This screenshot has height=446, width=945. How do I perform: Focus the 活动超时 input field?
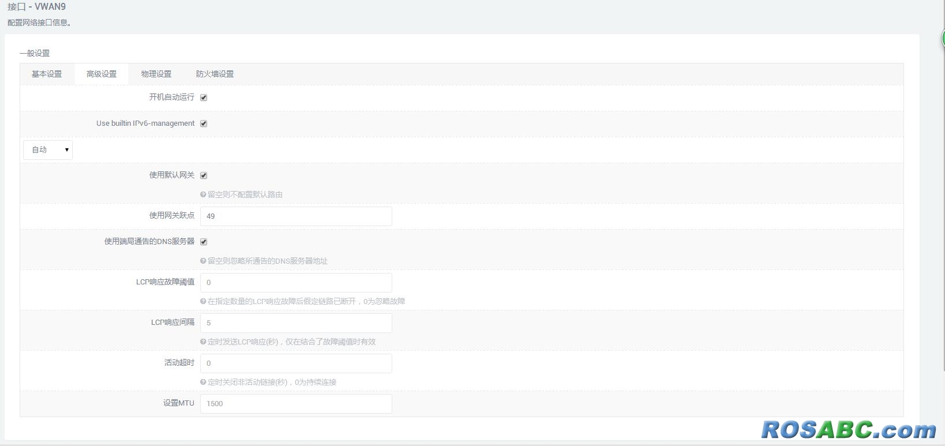[x=296, y=363]
